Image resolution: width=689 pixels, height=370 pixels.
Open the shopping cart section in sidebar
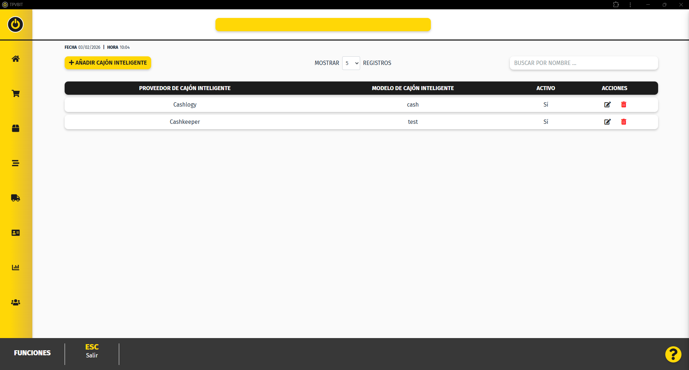pyautogui.click(x=15, y=94)
